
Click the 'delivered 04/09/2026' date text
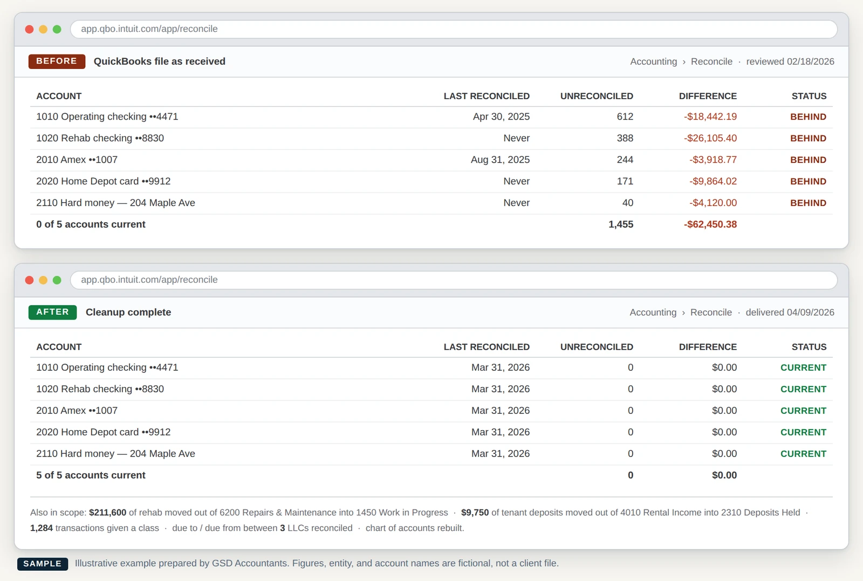click(x=790, y=312)
